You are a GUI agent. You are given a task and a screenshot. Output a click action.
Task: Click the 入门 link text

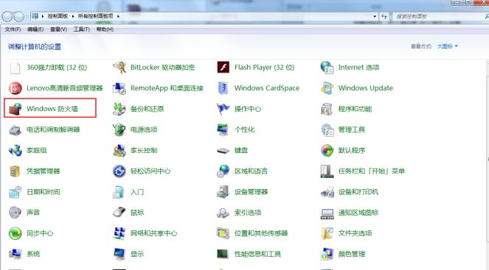tap(137, 192)
